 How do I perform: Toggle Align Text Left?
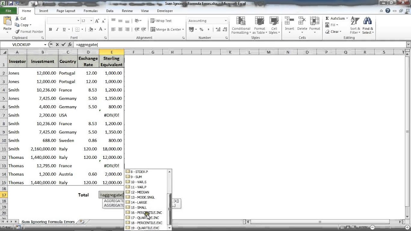coord(113,29)
